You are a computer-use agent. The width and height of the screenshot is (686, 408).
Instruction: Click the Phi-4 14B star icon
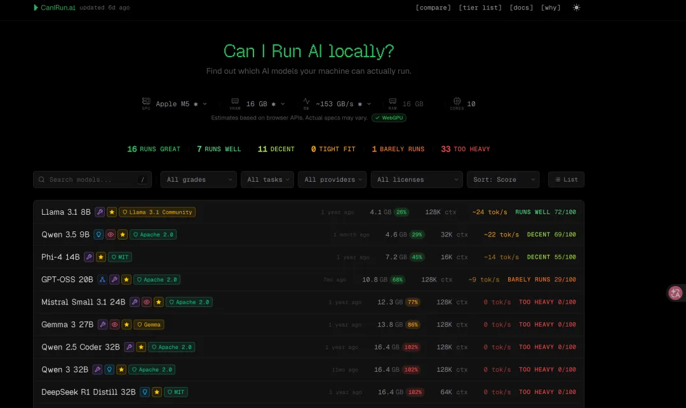click(x=101, y=257)
